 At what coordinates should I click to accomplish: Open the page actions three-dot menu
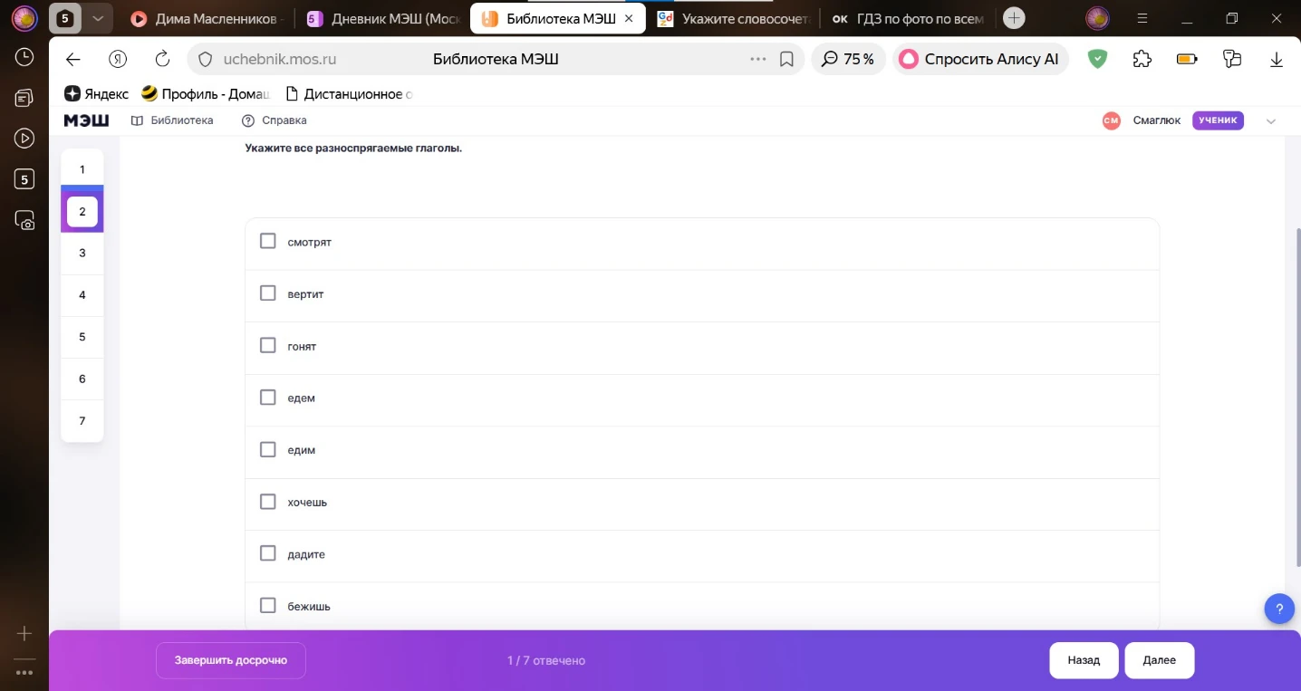point(758,59)
